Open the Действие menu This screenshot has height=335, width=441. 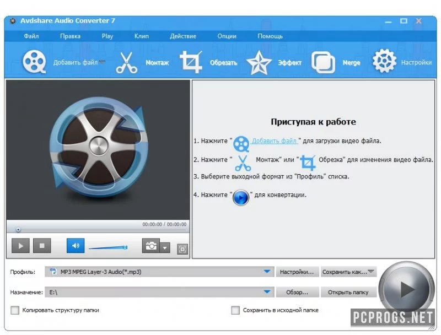coord(183,36)
